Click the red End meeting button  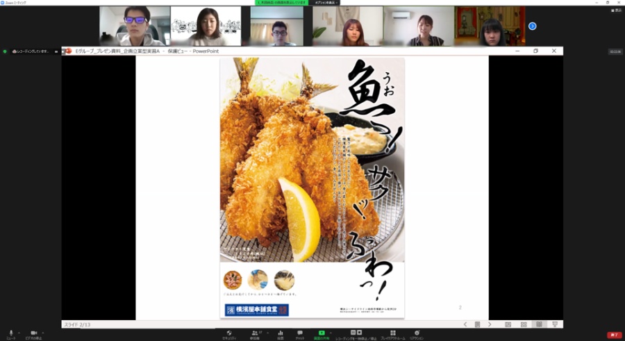point(614,335)
